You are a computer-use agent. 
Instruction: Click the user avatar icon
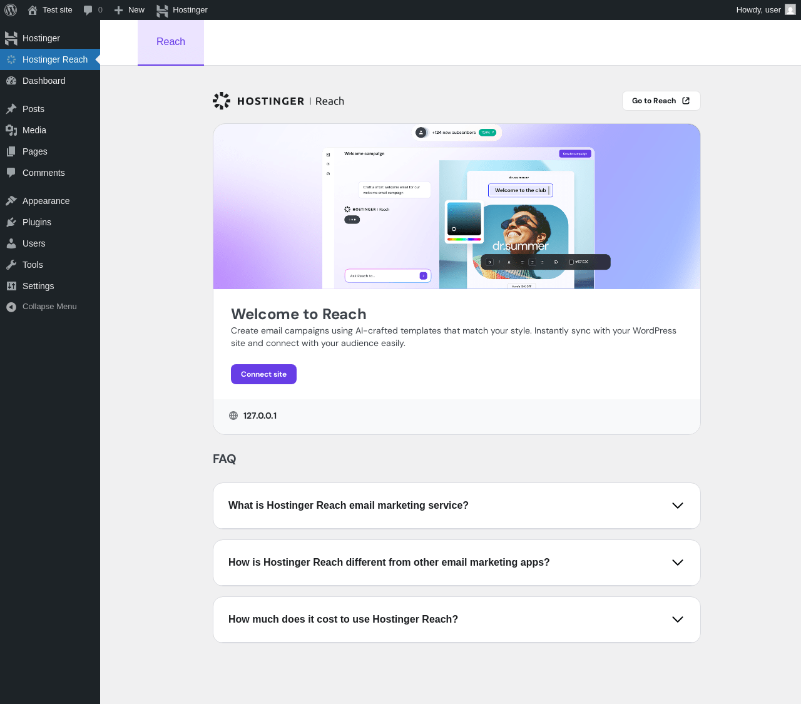(790, 10)
